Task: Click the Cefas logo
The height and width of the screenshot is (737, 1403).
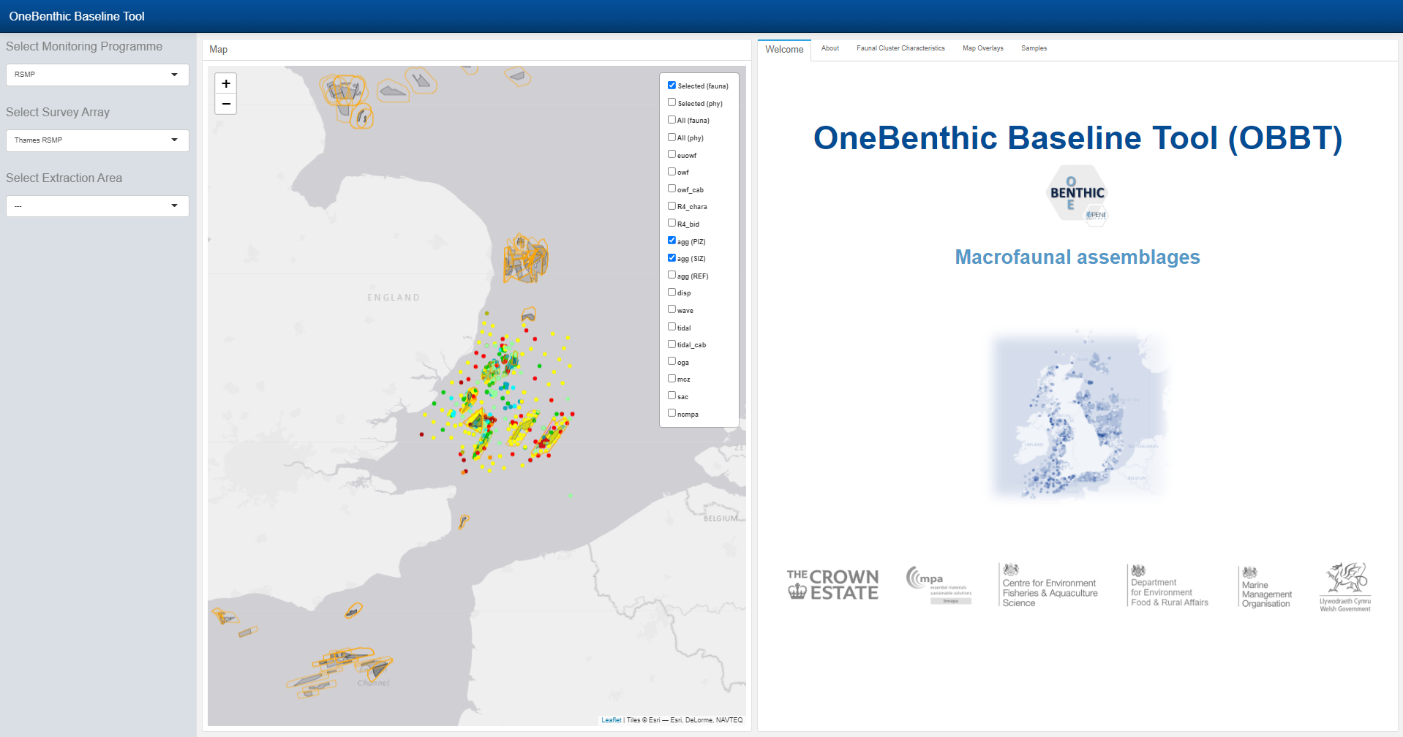Action: click(x=1048, y=586)
